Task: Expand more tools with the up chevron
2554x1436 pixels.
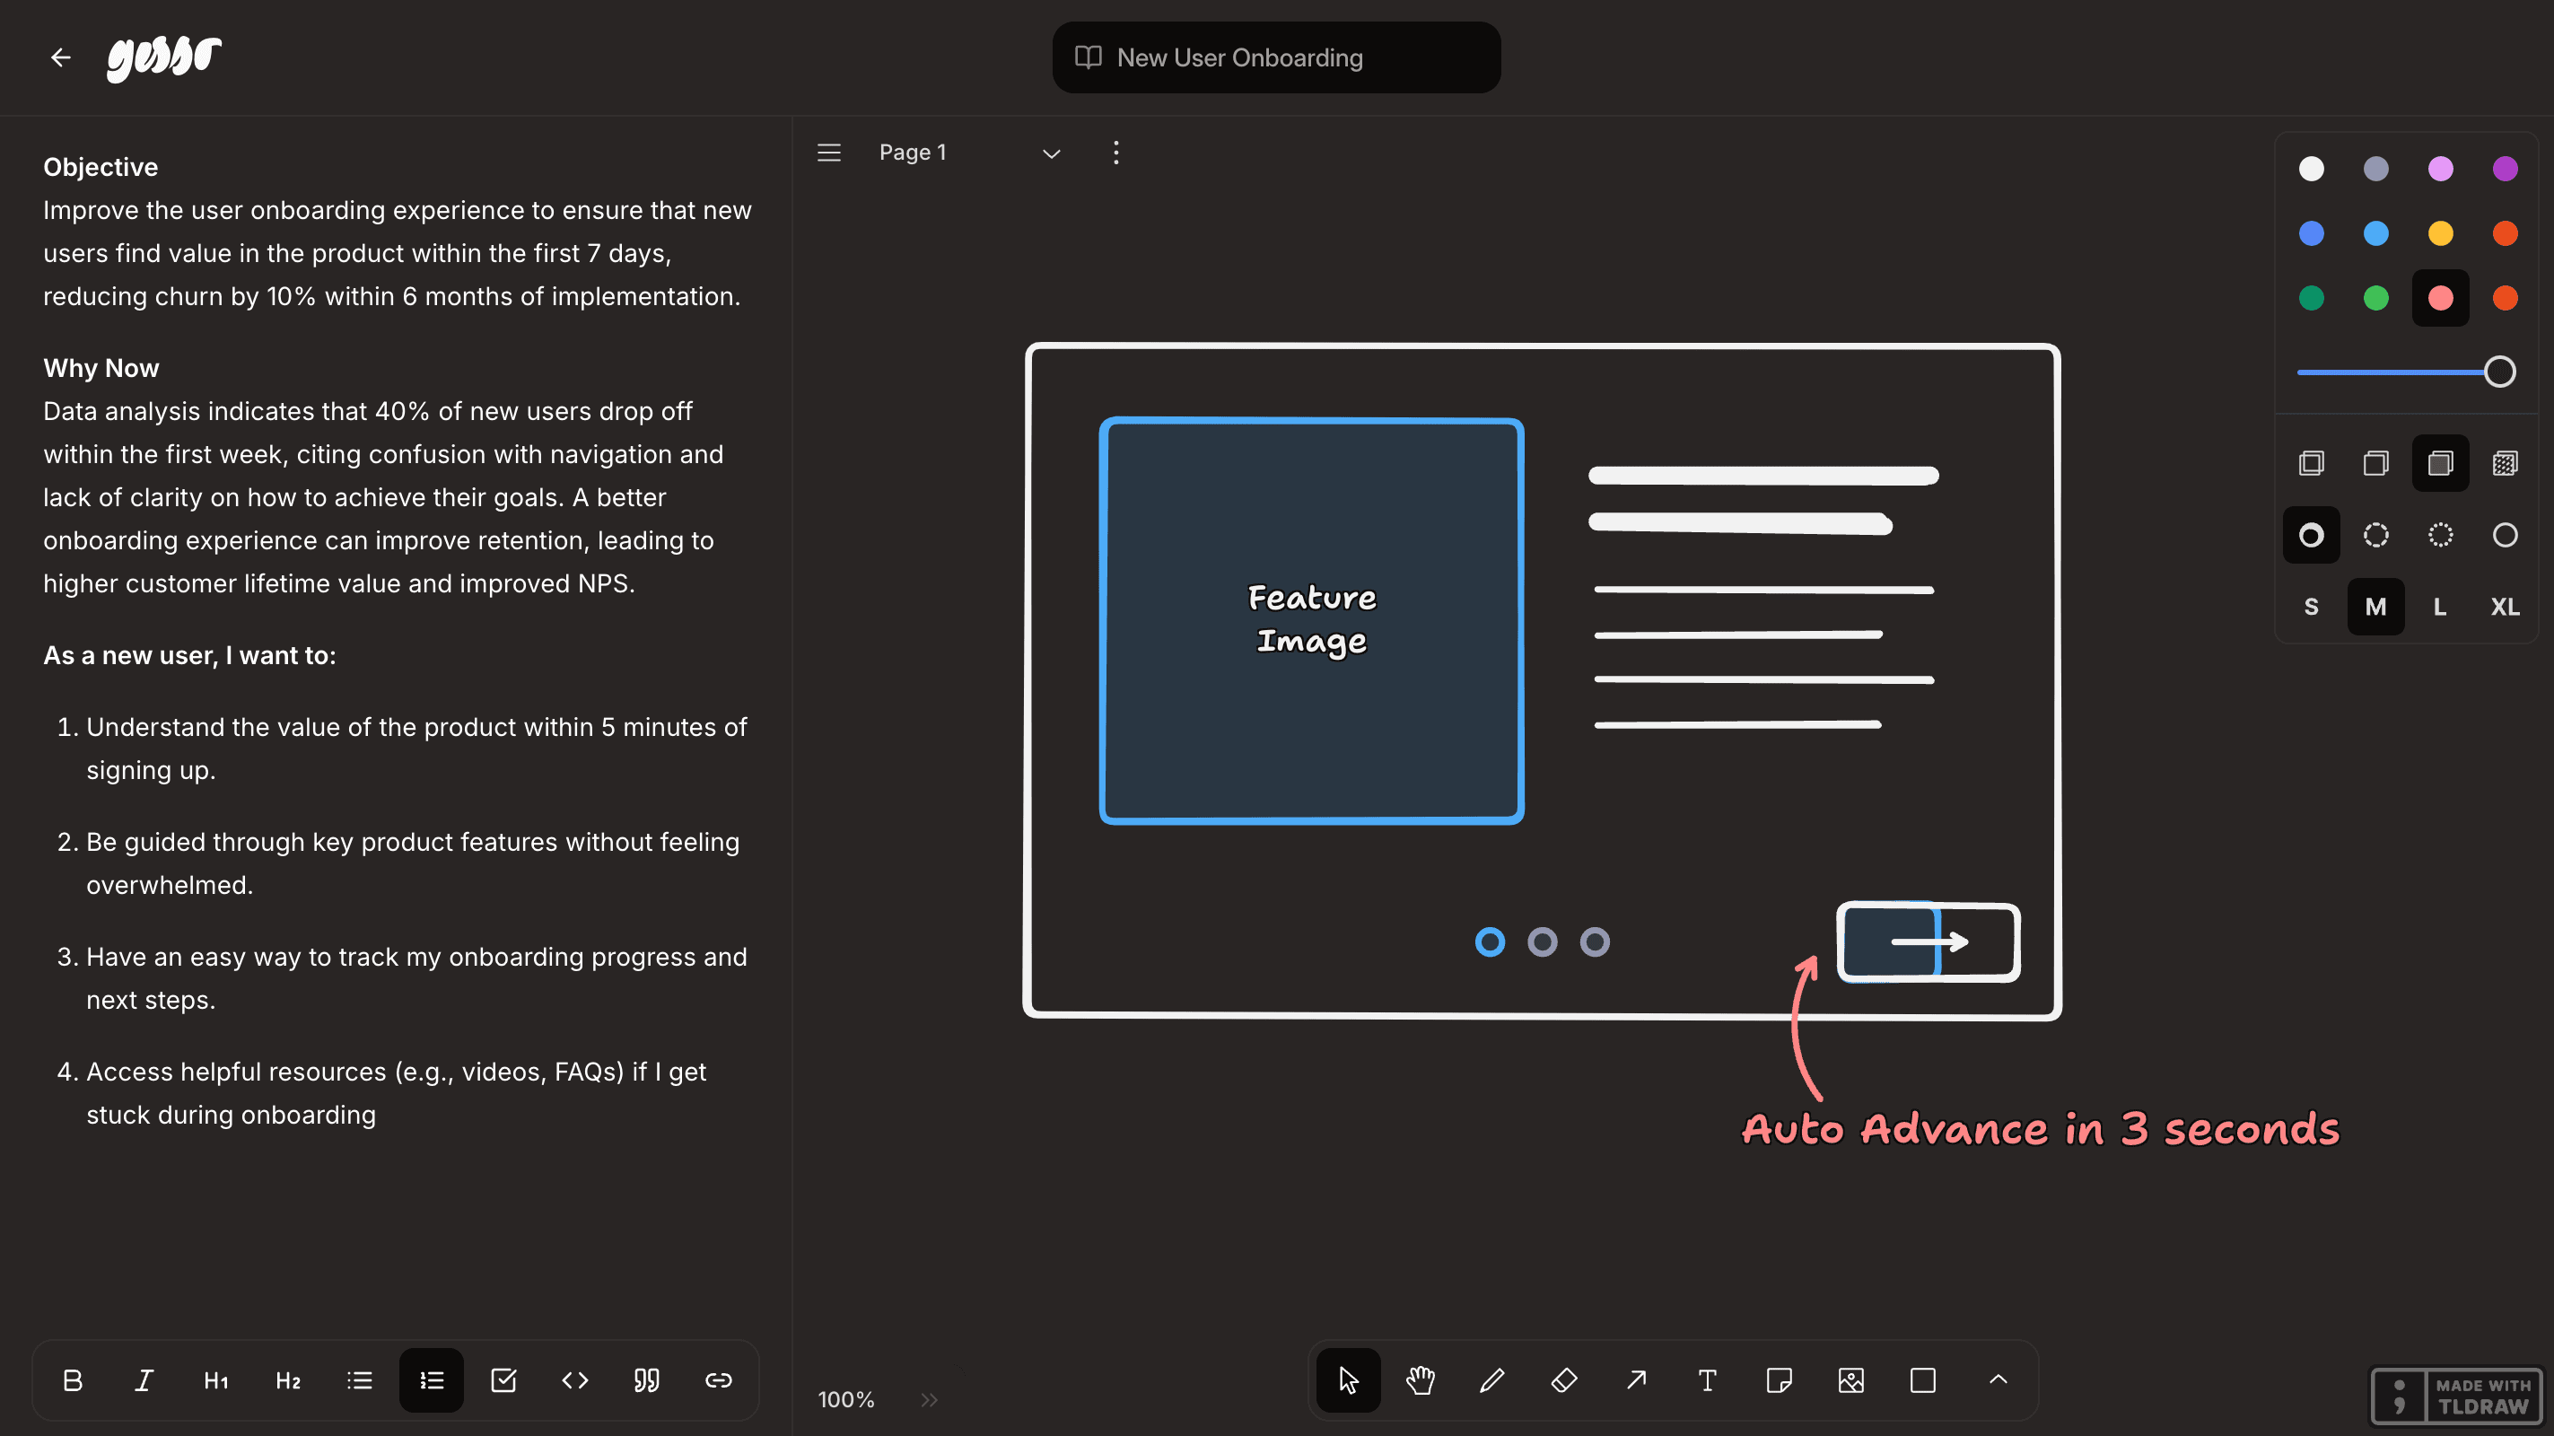Action: click(x=1998, y=1380)
